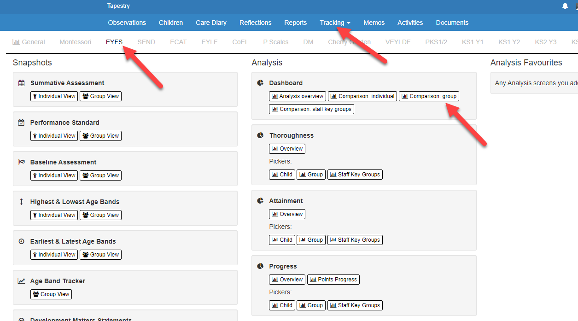578x321 pixels.
Task: Open Highest & Lowest Age Bands Group View
Action: (x=101, y=215)
